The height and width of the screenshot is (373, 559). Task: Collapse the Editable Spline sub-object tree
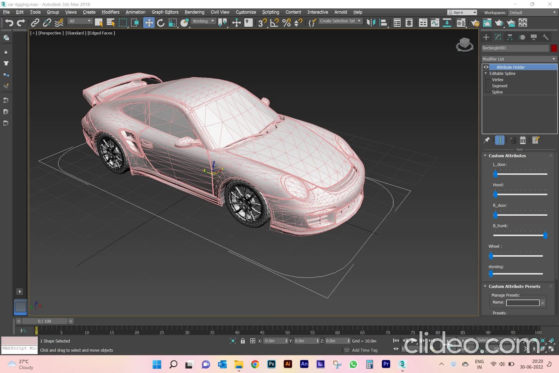pos(486,73)
